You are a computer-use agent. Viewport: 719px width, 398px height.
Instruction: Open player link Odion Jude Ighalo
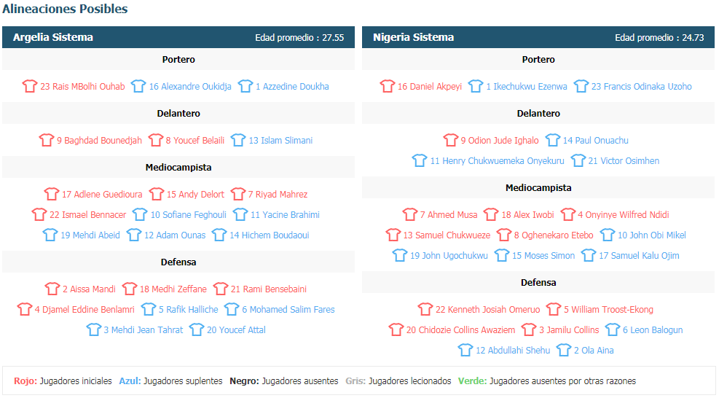pos(500,140)
